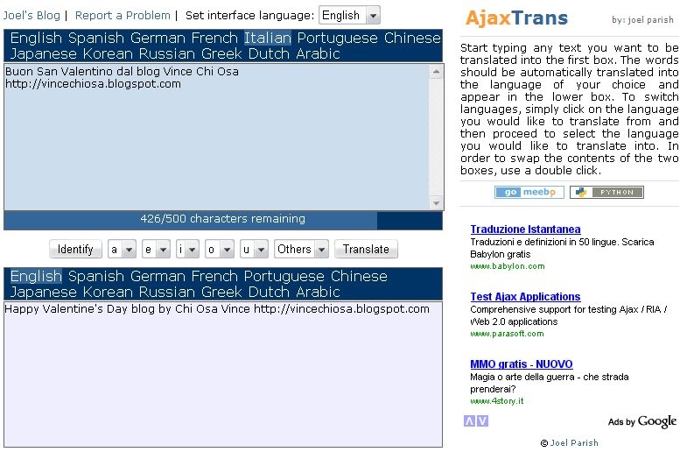Click the www.4story.it ad URL
Screen dimensions: 694x452
496,401
